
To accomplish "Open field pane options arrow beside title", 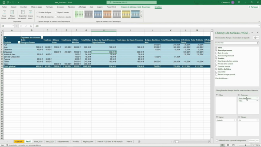I will pyautogui.click(x=252, y=33).
